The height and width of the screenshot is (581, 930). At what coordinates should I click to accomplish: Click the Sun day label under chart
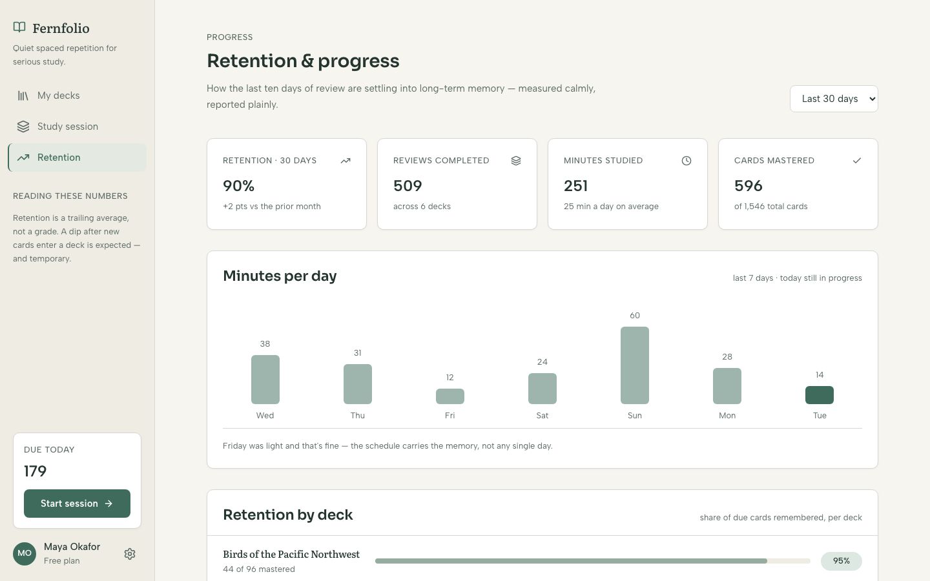click(x=634, y=416)
